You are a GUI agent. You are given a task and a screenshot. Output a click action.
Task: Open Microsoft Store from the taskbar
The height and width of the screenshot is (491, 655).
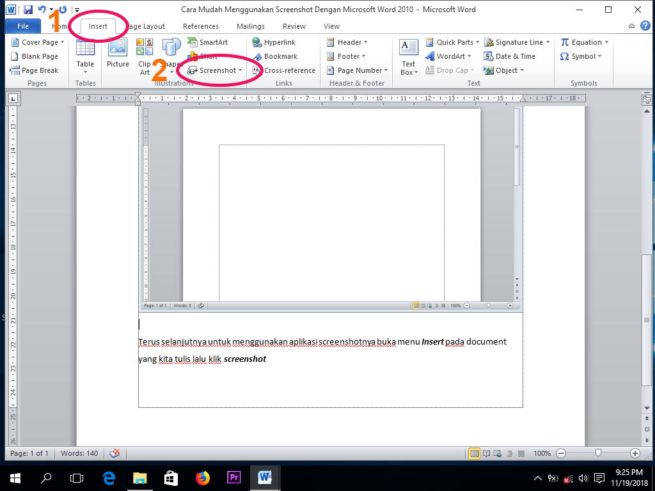point(171,478)
